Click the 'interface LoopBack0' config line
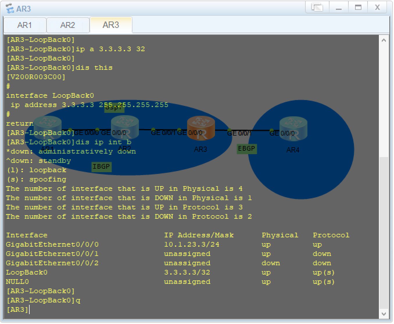 pyautogui.click(x=50, y=96)
